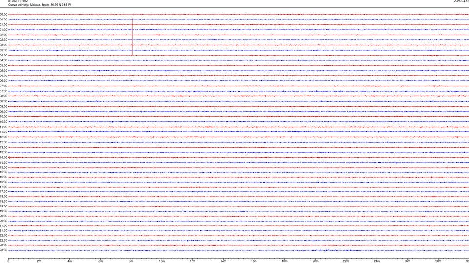Choose the 20:00 trace label
Viewport: 469px width, 263px height.
point(3,216)
